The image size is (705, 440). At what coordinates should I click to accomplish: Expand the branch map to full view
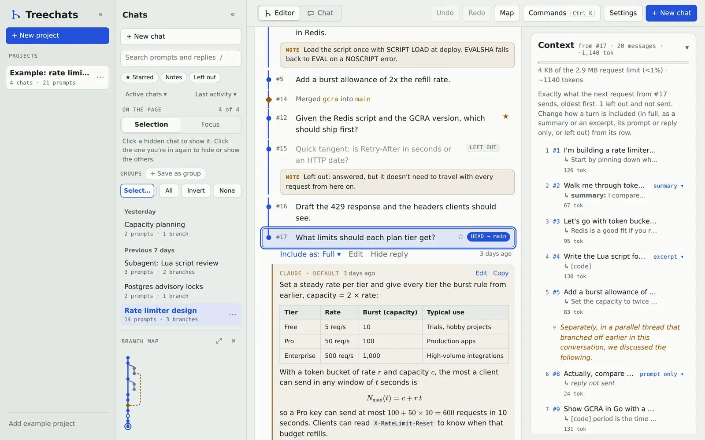(x=219, y=341)
